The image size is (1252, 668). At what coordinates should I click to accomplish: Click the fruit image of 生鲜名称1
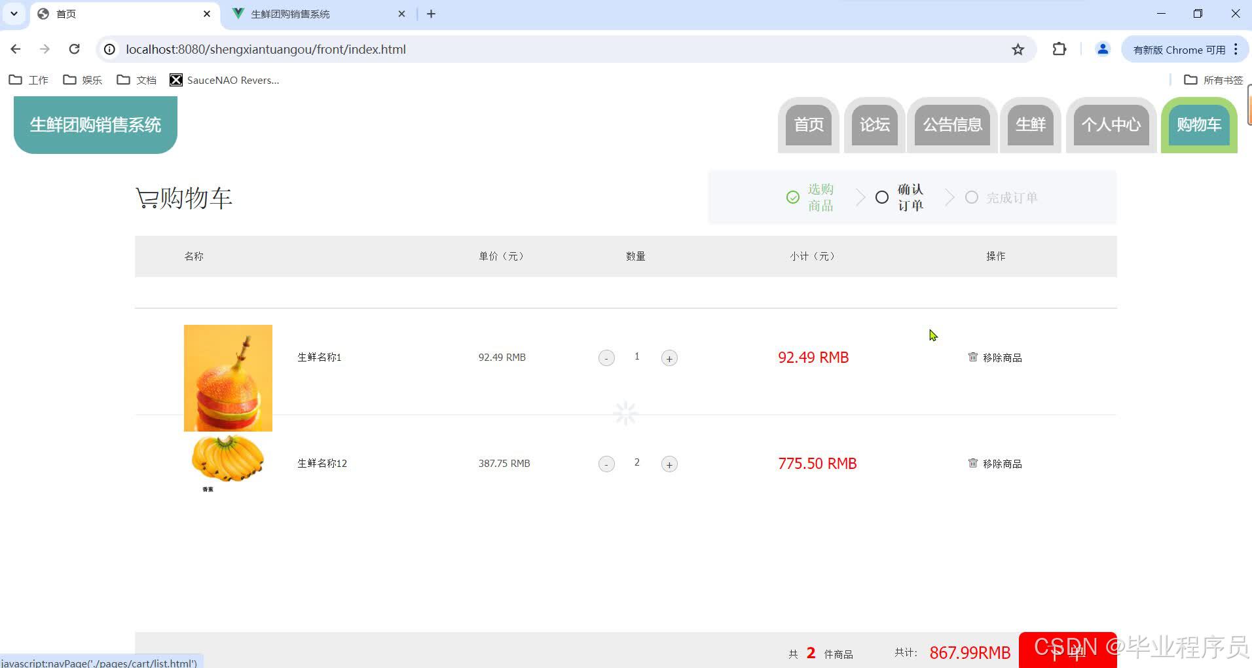(228, 378)
